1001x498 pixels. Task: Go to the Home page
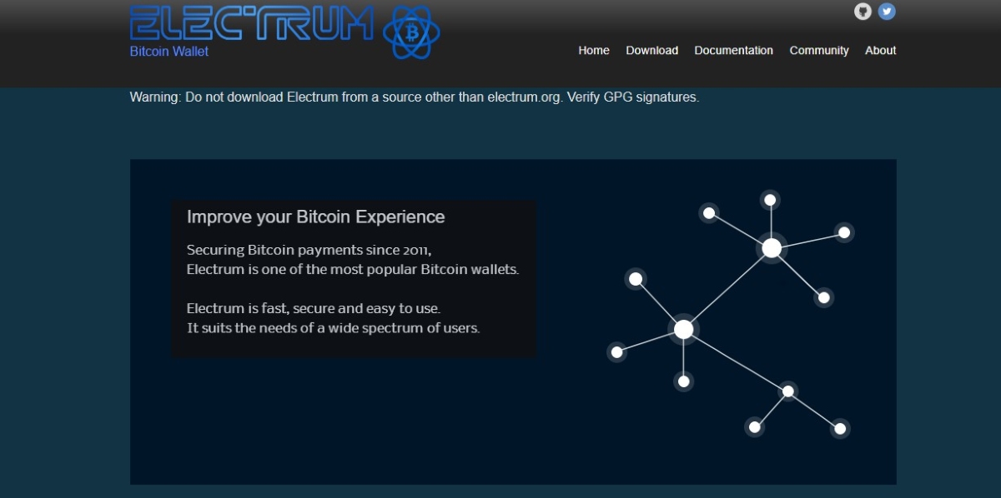pos(594,50)
